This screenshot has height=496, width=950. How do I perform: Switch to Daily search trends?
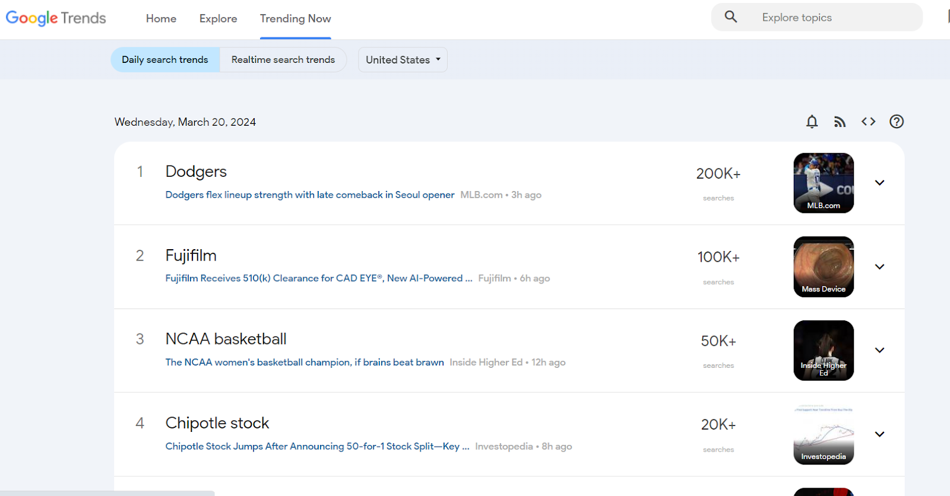[x=165, y=60]
